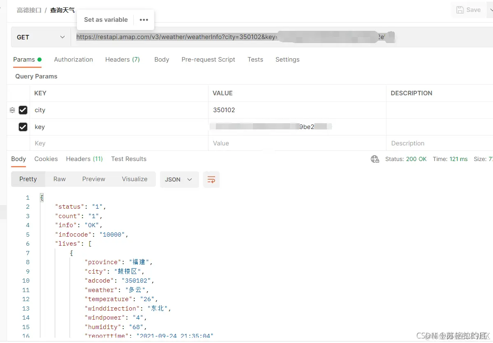Open the request Headers (7) tab
The height and width of the screenshot is (343, 493).
pos(122,60)
